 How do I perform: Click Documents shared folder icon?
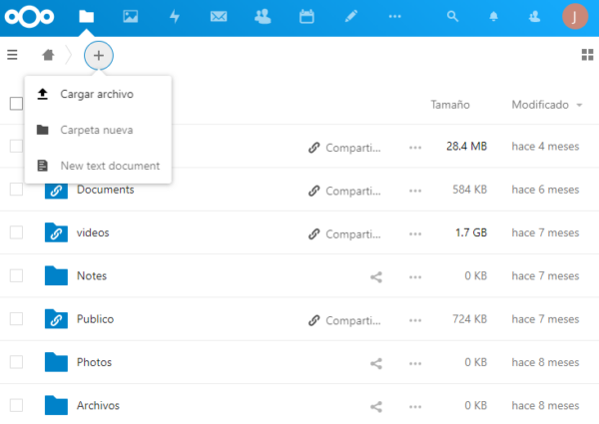click(56, 191)
